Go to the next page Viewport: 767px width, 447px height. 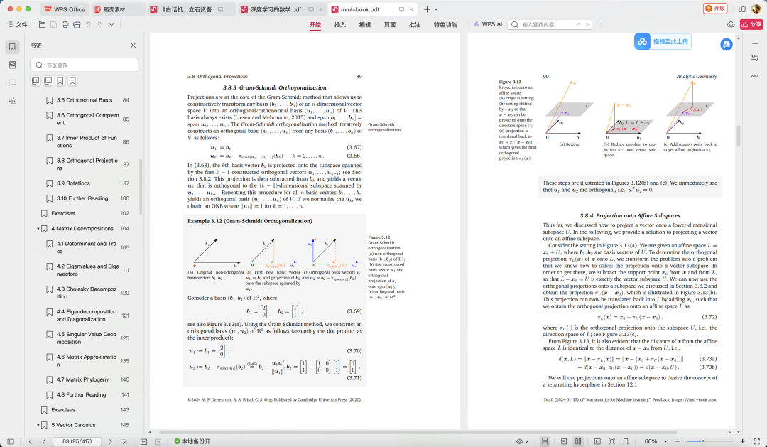(x=110, y=441)
